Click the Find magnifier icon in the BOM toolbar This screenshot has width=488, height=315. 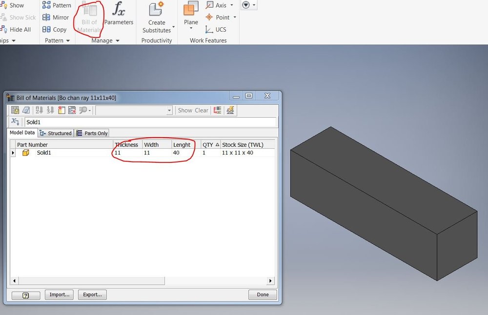click(x=83, y=110)
